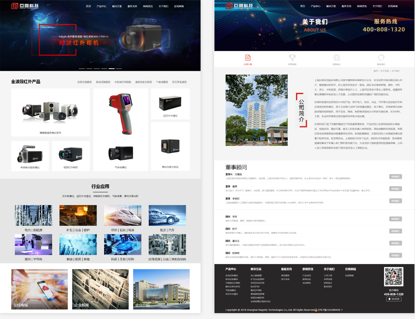
Task: Go to 在线商城 in right page navigation
Action: [x=393, y=6]
